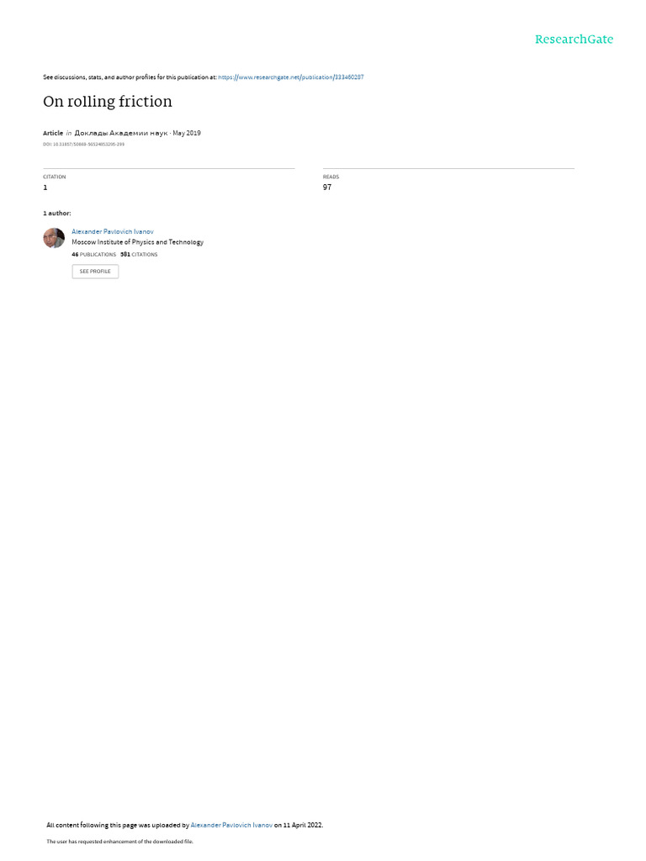Open Alexander Pavlovich Ivanov link beside photo
This screenshot has width=646, height=861.
(x=113, y=232)
